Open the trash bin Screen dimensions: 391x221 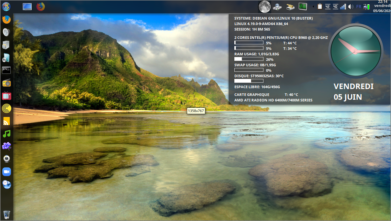7,214
